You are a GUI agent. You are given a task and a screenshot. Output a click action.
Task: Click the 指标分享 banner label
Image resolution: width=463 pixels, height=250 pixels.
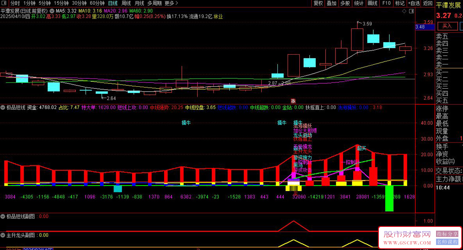click(447, 234)
